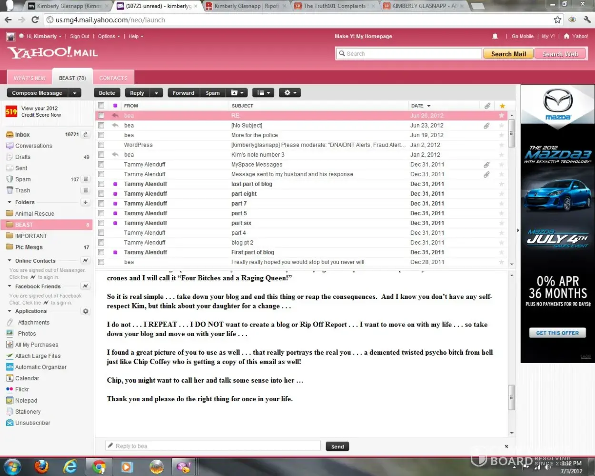Collapse the Folders section

coord(10,202)
